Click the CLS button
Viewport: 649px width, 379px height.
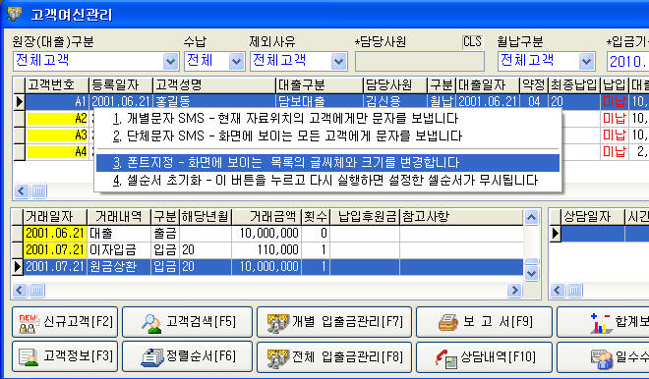pyautogui.click(x=472, y=41)
